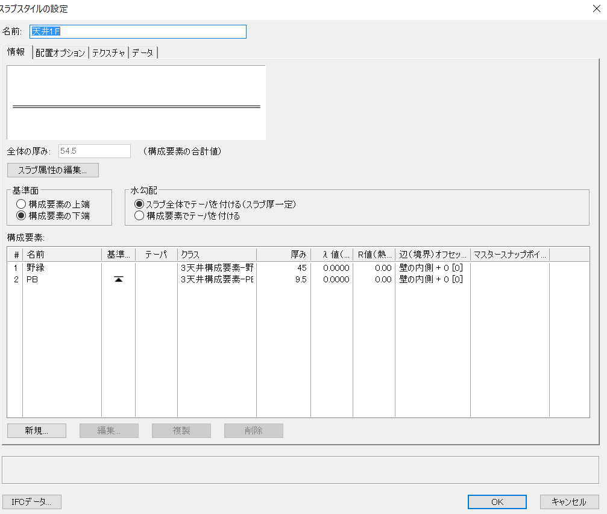
Task: Click the 名前 text field
Action: point(138,31)
